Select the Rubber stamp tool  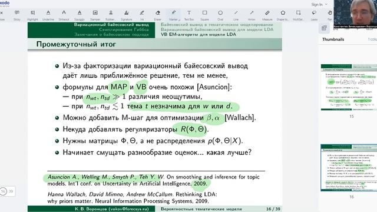pyautogui.click(x=111, y=15)
